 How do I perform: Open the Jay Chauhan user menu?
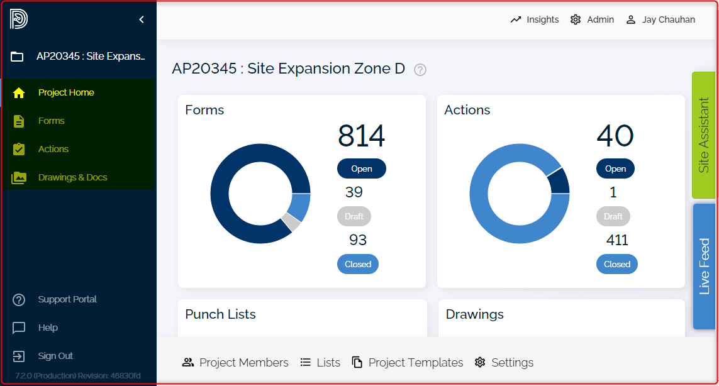click(x=660, y=19)
